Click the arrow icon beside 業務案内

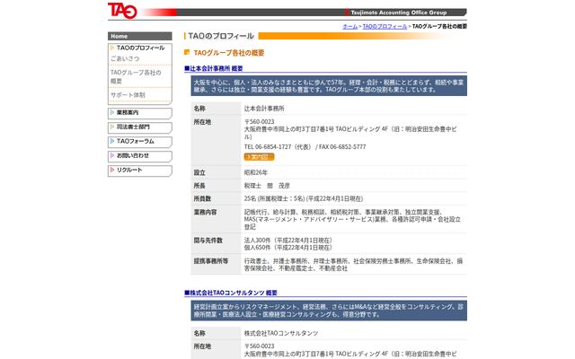(x=112, y=112)
